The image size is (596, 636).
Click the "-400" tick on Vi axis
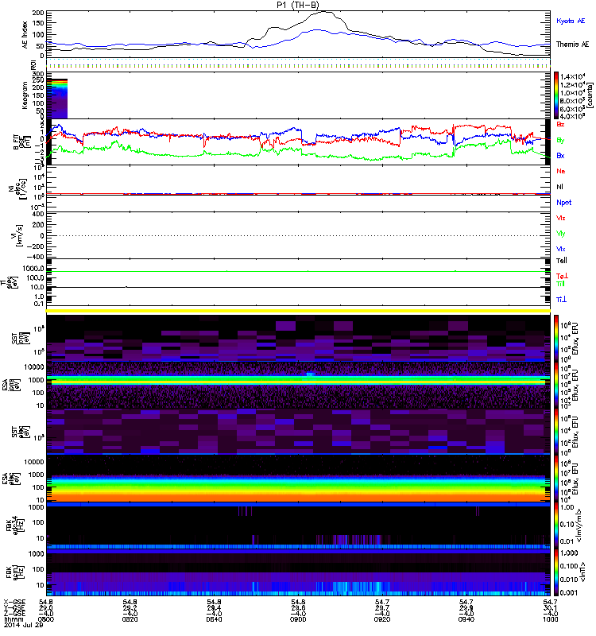pyautogui.click(x=36, y=257)
